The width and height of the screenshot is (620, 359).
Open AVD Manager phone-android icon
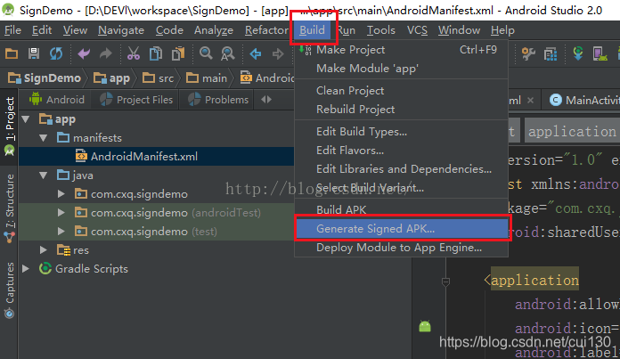(x=600, y=53)
